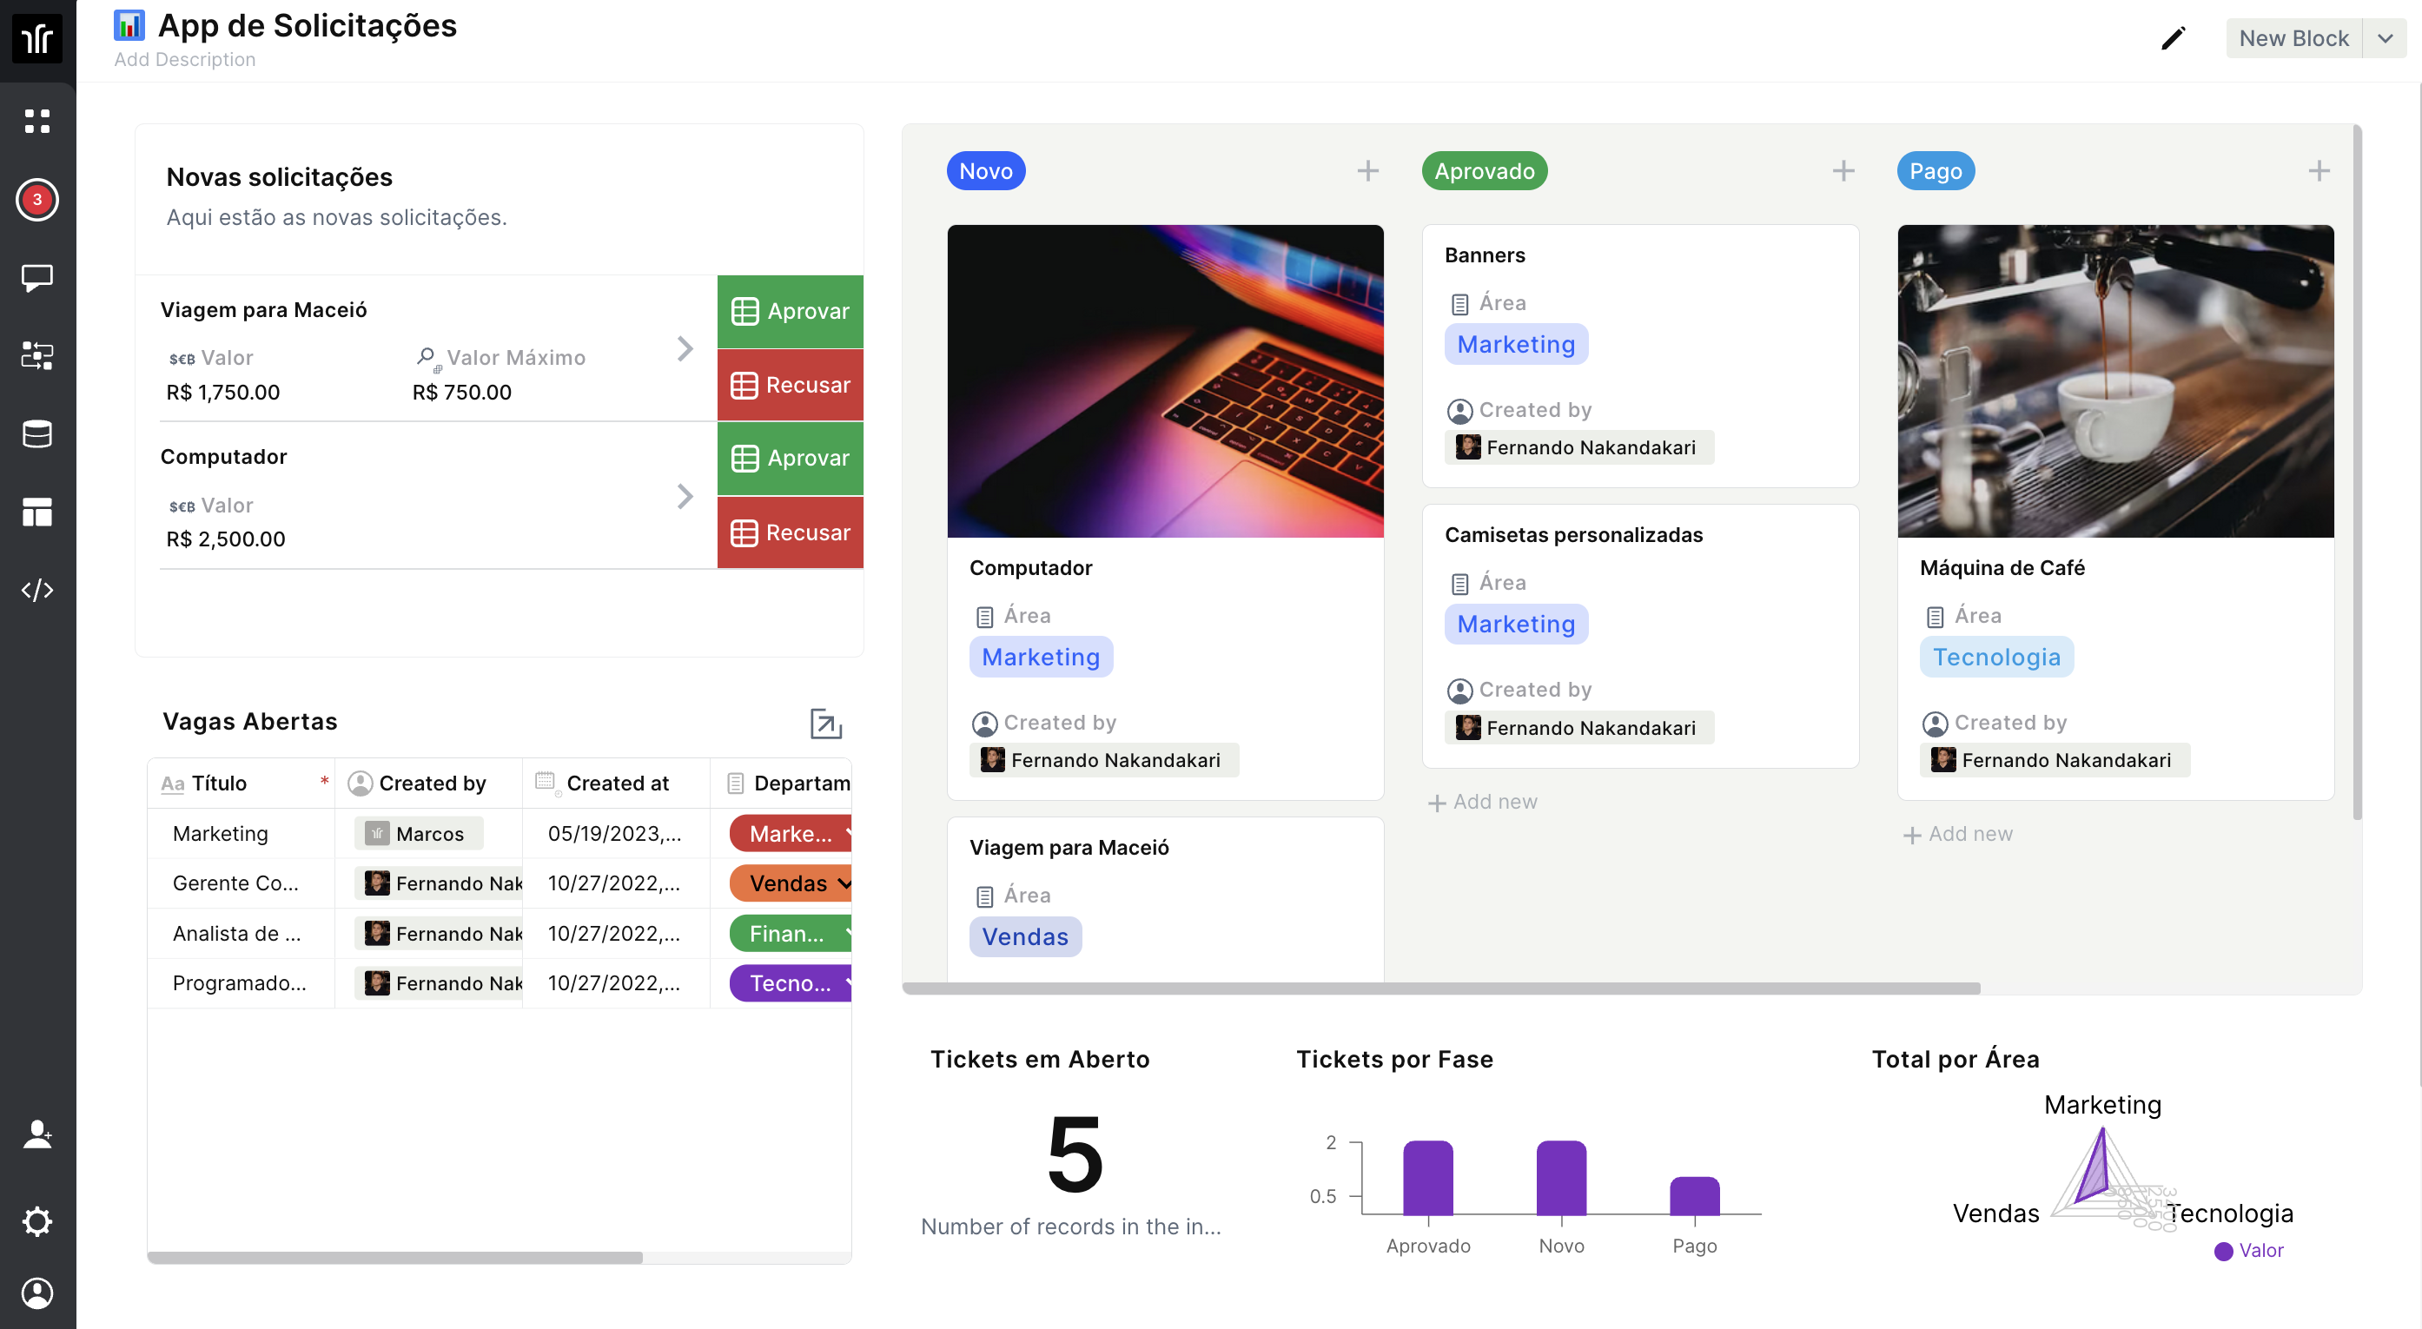Screen dimensions: 2422x1329
Task: Add a card to Novo column
Action: pyautogui.click(x=1367, y=171)
